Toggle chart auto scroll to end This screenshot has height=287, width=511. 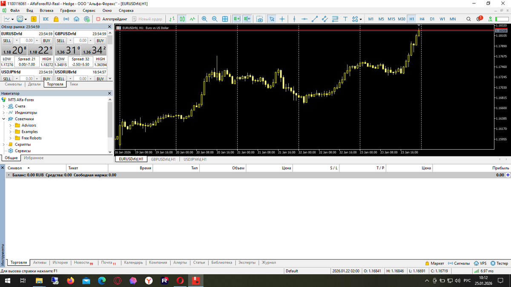[237, 19]
